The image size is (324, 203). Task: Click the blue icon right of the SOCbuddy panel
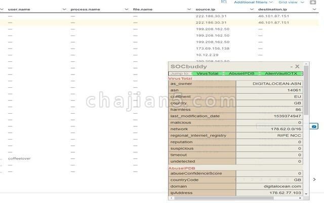tap(314, 126)
